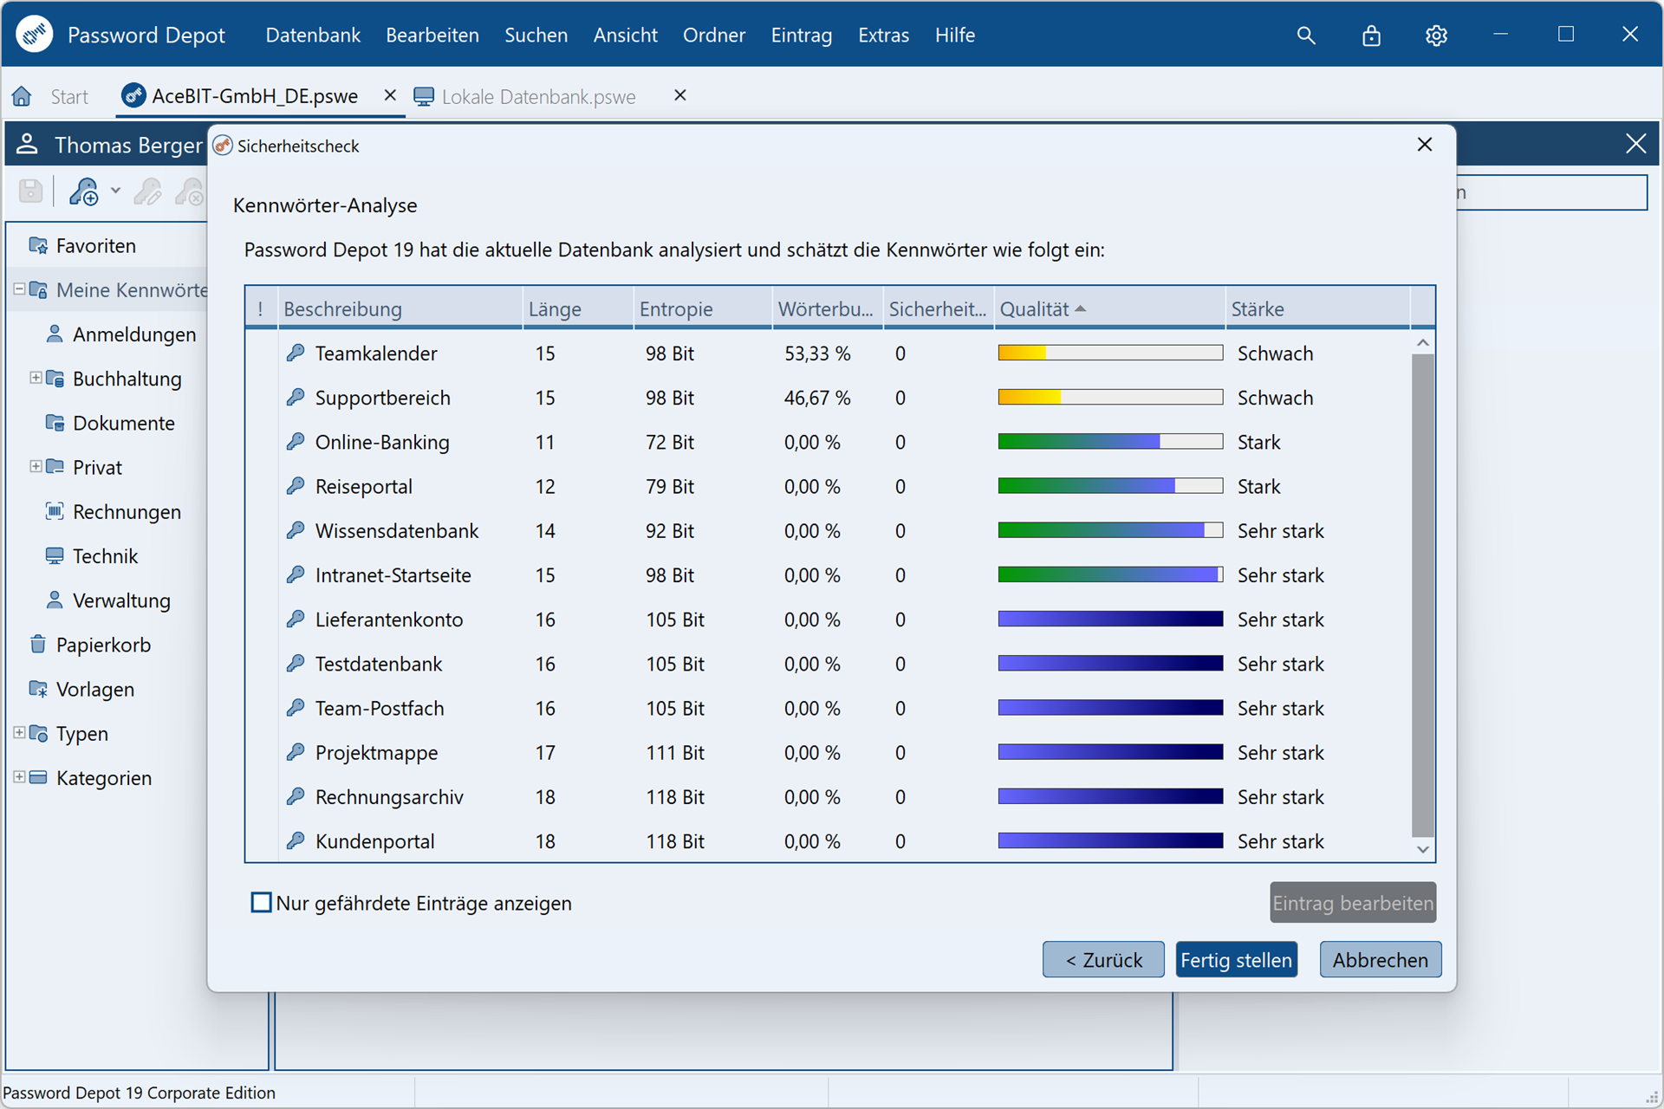Click the save disk icon in toolbar
The width and height of the screenshot is (1664, 1109).
31,191
